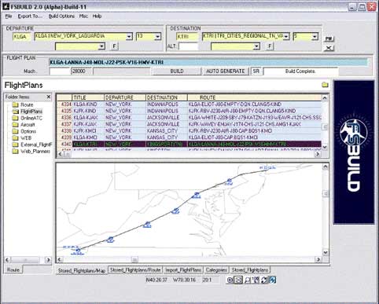
Task: Open the destination runway 5 dropdown
Action: pos(315,36)
